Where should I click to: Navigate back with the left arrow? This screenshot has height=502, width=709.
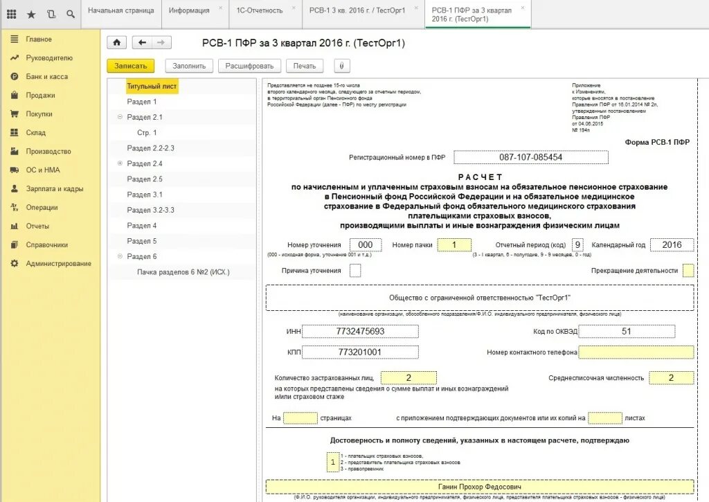point(142,42)
